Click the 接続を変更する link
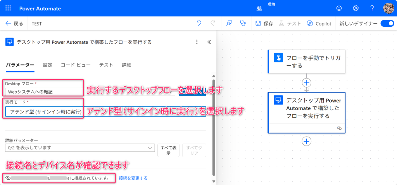This screenshot has width=397, height=185. click(x=133, y=178)
